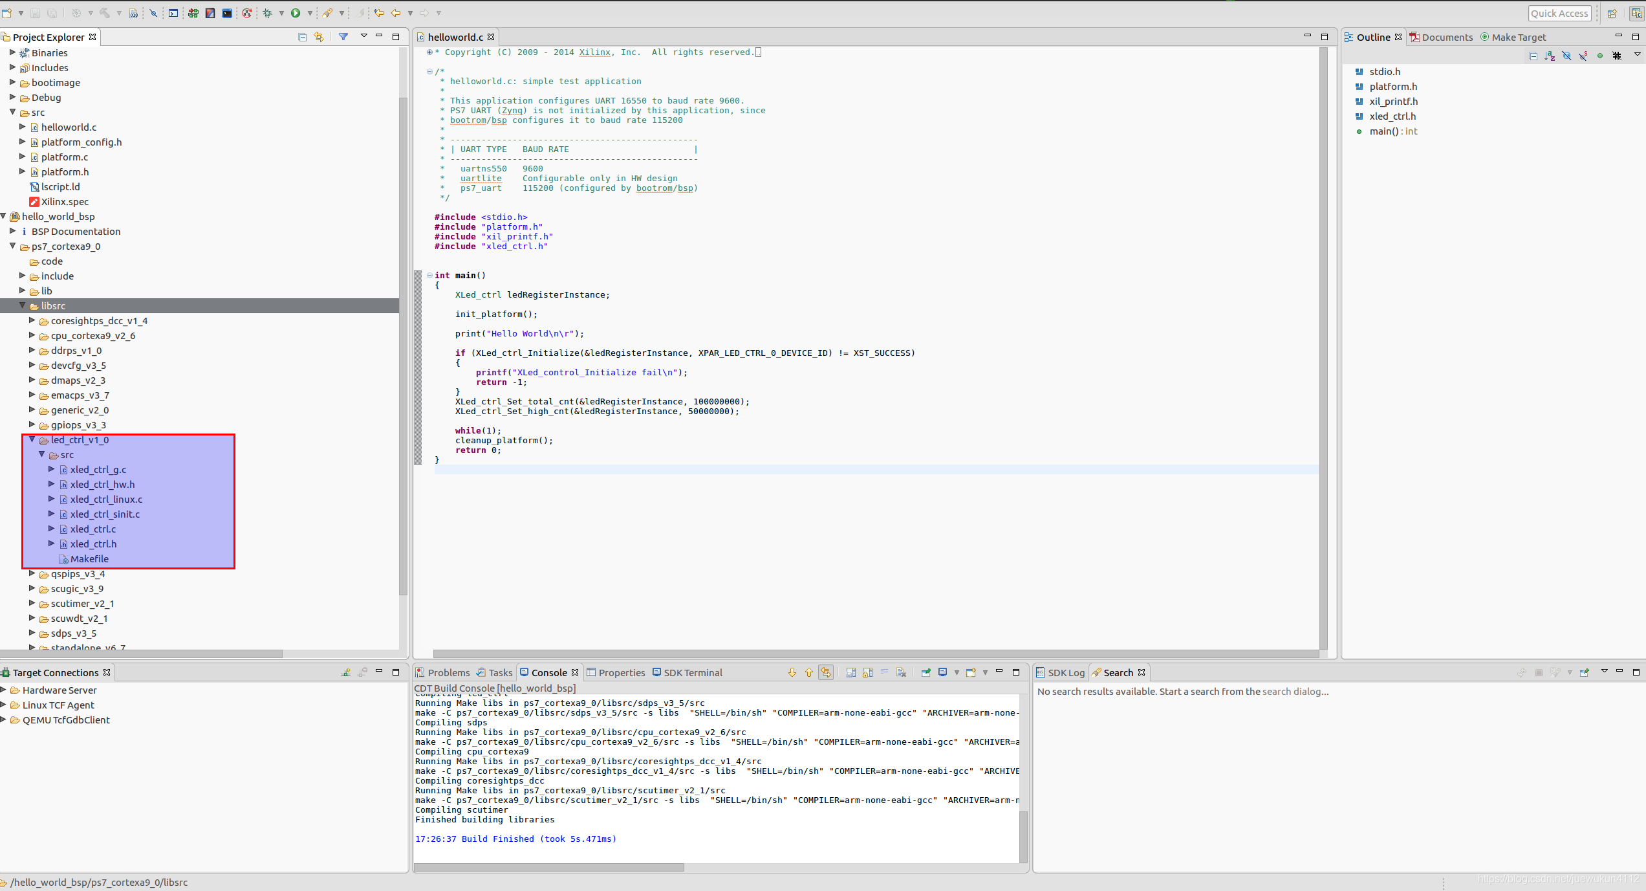Select xled_ctrl_hw.h in project tree

(x=102, y=484)
